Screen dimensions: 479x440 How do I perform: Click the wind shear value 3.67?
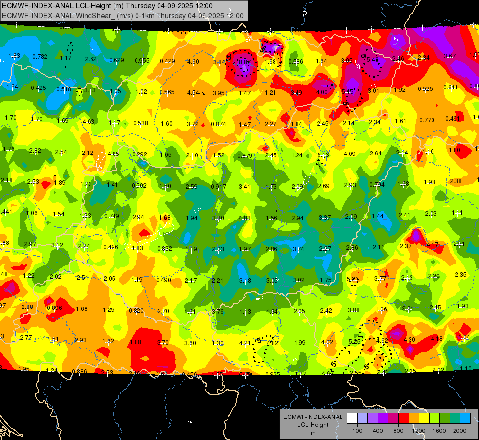click(450, 56)
